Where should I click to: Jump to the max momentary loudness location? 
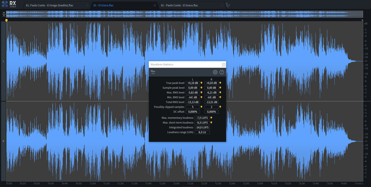pyautogui.click(x=211, y=118)
